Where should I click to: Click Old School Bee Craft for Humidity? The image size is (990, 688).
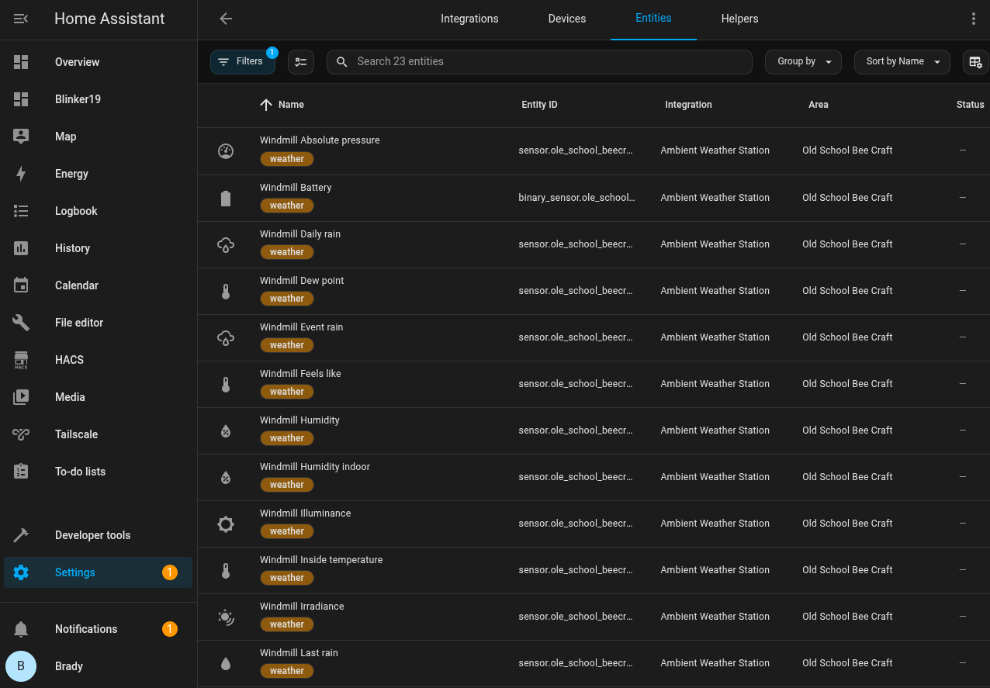(x=847, y=430)
